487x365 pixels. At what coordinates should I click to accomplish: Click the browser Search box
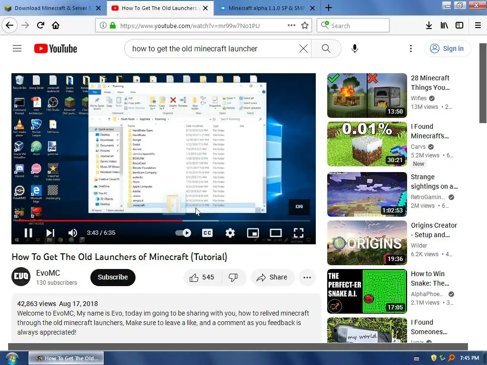click(x=353, y=26)
